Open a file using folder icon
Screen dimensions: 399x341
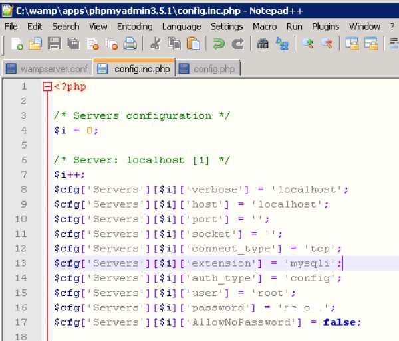click(35, 44)
